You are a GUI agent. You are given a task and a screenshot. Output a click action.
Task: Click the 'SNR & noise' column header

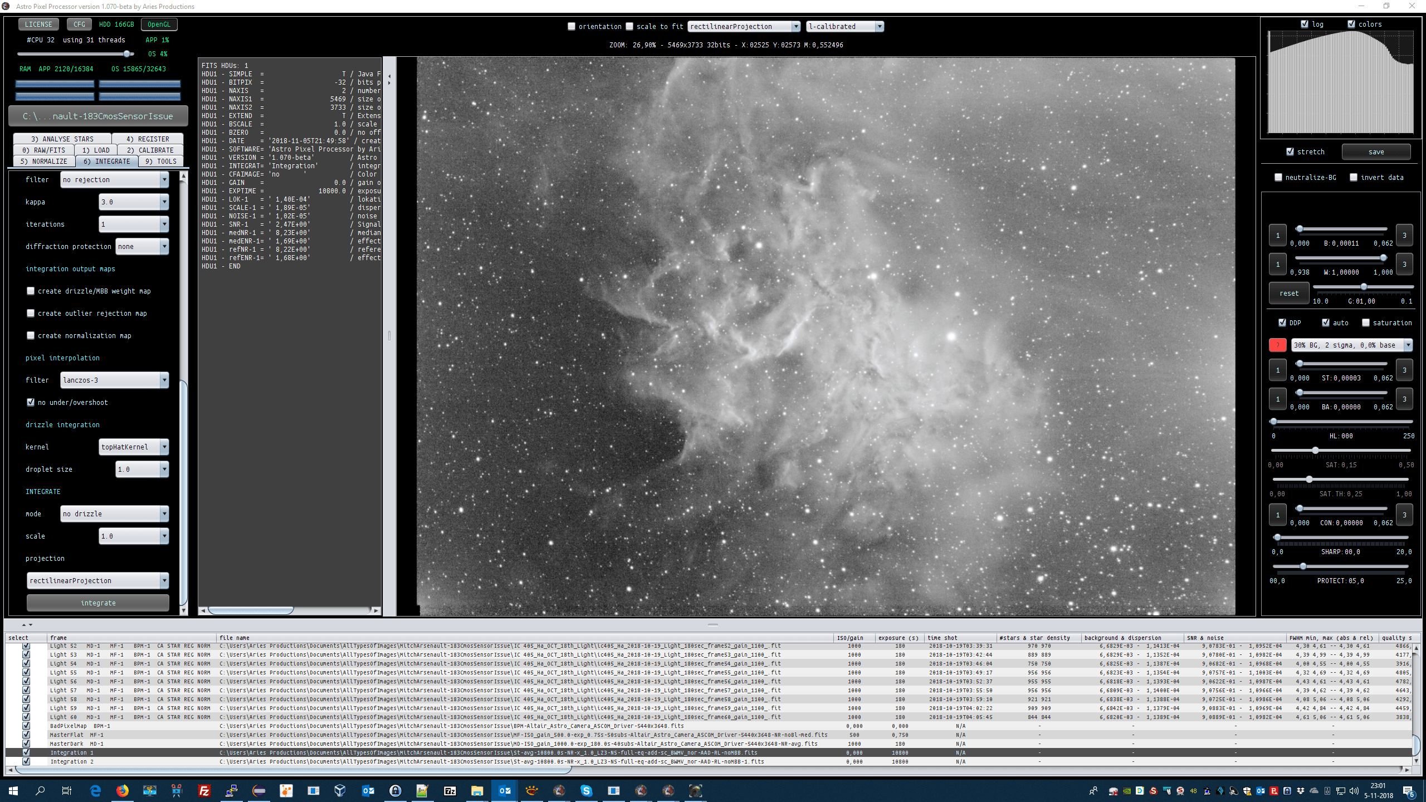coord(1235,638)
